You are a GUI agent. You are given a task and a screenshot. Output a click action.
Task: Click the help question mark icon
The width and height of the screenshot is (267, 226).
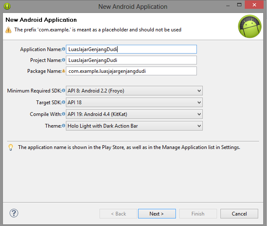[x=14, y=213]
